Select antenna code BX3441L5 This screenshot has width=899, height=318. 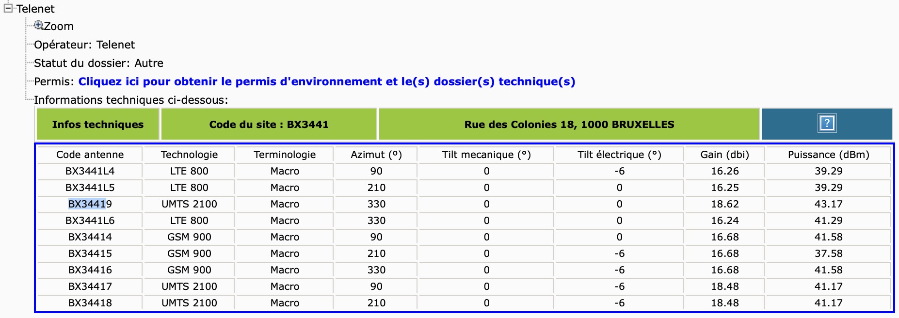click(x=90, y=188)
